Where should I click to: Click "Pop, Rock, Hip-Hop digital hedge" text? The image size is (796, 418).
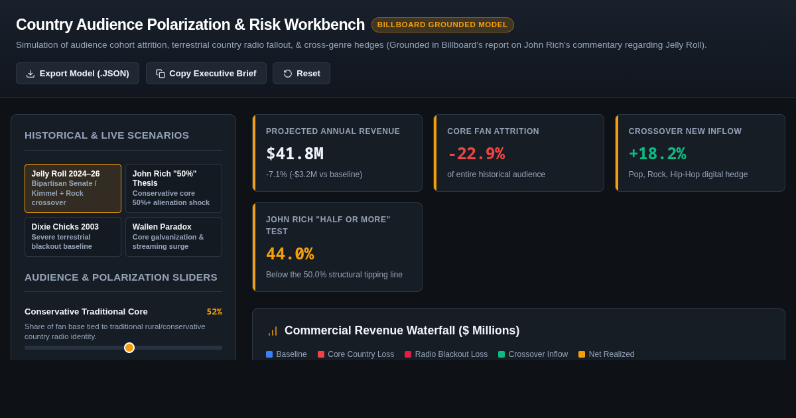click(688, 174)
